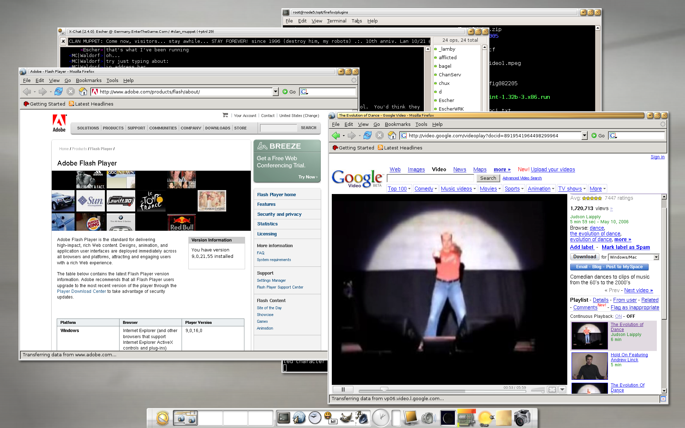Open web browser globe icon in dock
685x428 pixels.
299,418
